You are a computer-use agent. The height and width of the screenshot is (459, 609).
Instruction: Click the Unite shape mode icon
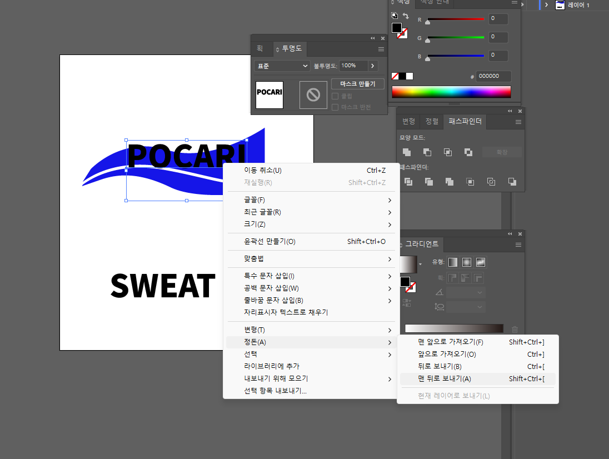[x=407, y=152]
